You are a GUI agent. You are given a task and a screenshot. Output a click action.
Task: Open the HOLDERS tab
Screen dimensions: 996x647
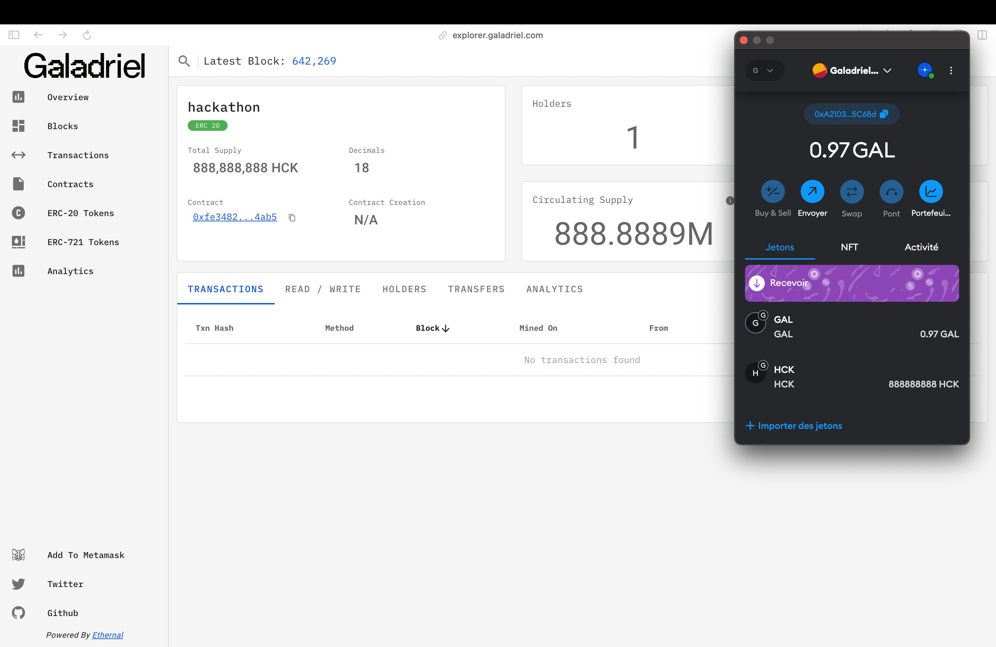(x=404, y=289)
